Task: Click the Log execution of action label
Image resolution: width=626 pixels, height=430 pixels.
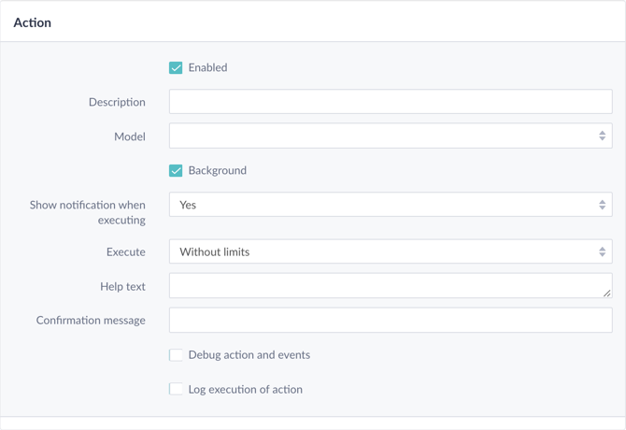Action: (x=246, y=389)
